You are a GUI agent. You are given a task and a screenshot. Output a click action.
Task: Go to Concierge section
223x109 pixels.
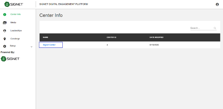tap(15, 39)
